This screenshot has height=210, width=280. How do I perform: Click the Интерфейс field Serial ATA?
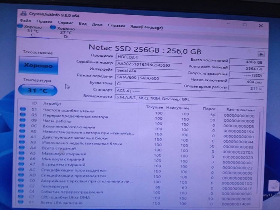point(148,71)
